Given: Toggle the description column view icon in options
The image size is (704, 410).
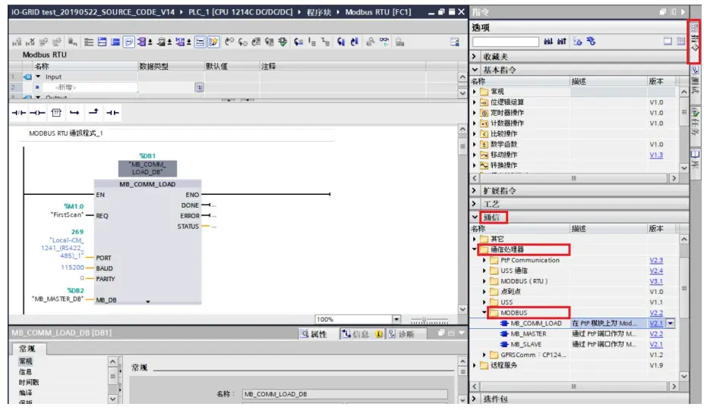Looking at the screenshot, I should [x=680, y=41].
